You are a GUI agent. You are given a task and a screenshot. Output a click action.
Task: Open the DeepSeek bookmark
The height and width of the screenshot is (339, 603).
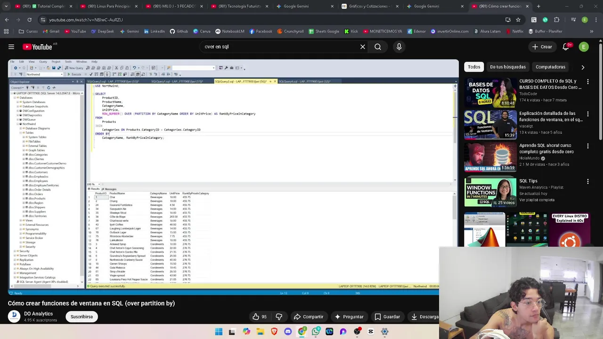pos(102,32)
